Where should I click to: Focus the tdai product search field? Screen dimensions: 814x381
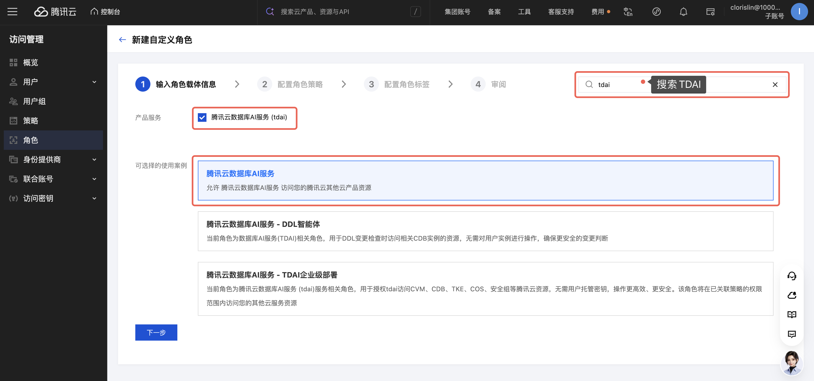[x=682, y=84]
